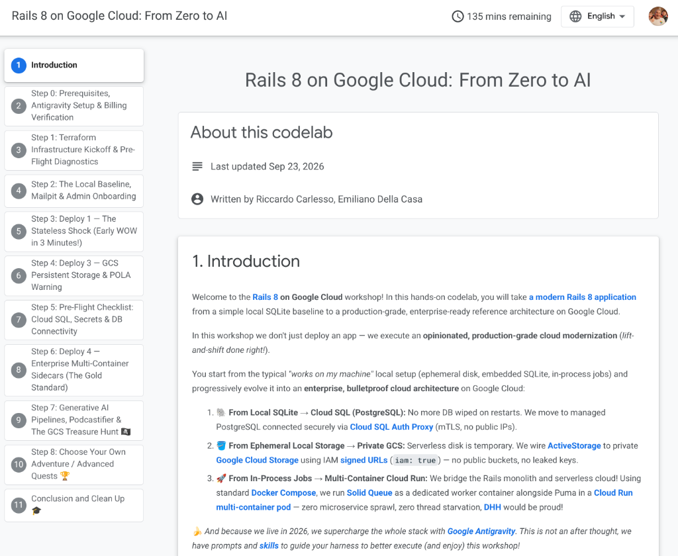Screen dimensions: 678x556
Task: Go to Step 0: Prerequisites, Antigravity Setup
Action: click(74, 106)
